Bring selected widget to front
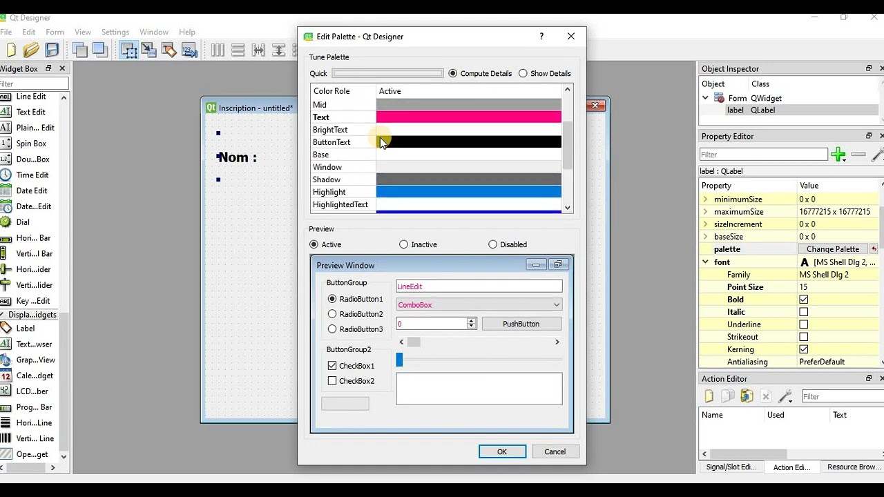This screenshot has height=497, width=884. point(99,50)
